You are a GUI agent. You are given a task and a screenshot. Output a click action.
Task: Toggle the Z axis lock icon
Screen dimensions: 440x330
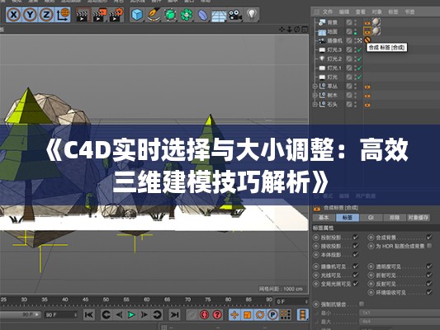click(46, 15)
